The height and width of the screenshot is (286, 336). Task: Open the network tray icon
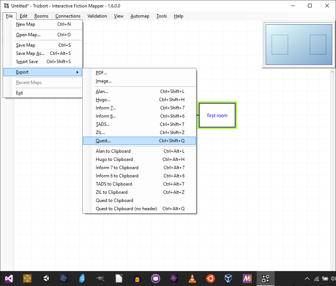pyautogui.click(x=317, y=279)
